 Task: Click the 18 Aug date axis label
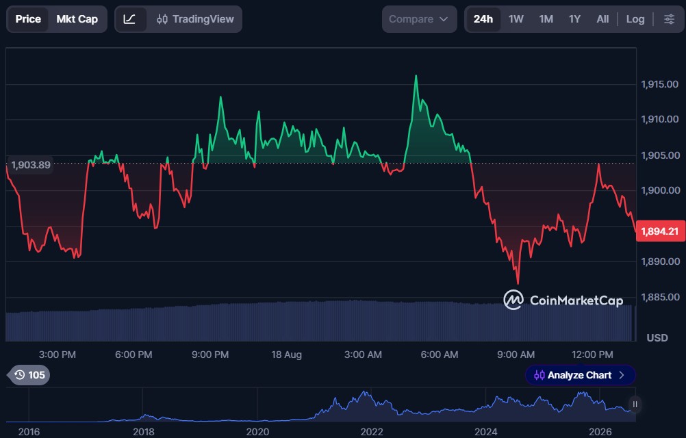click(x=287, y=355)
